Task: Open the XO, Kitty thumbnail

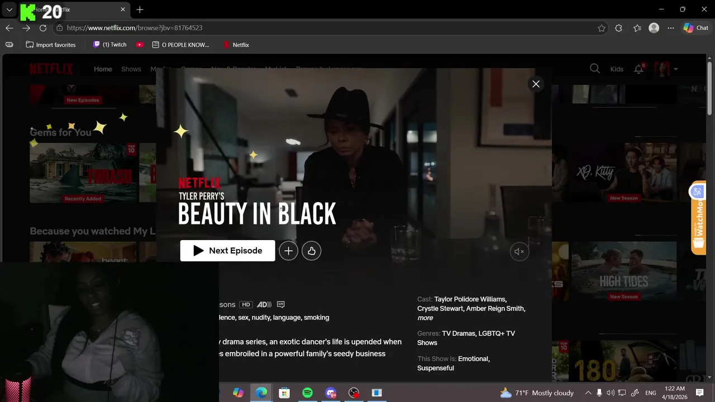Action: pyautogui.click(x=623, y=173)
